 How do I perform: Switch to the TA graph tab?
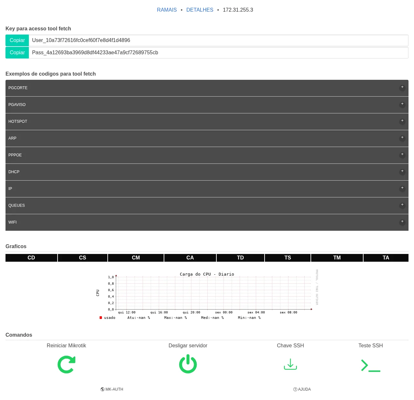pos(386,258)
